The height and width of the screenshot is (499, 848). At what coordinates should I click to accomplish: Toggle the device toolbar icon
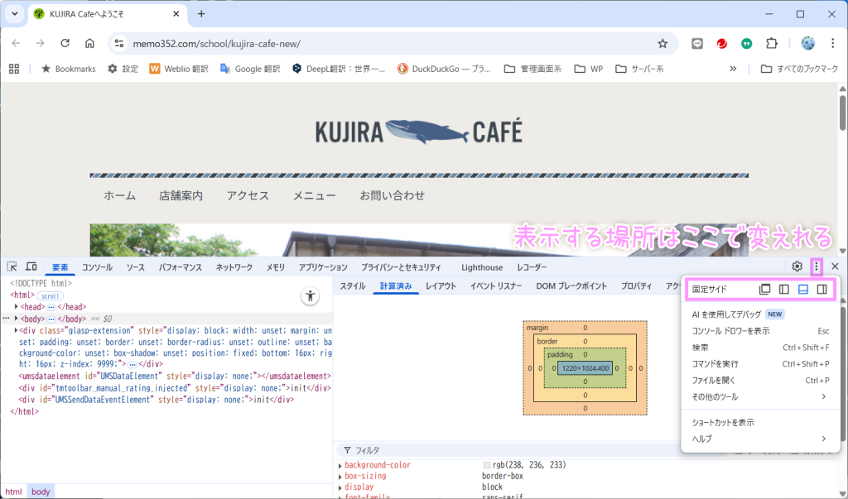click(x=31, y=267)
